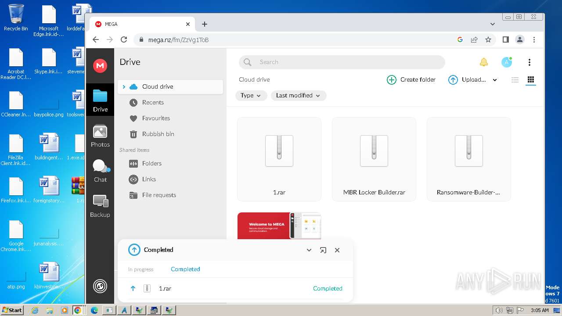Expand the Upload options arrow
562x316 pixels.
(495, 80)
